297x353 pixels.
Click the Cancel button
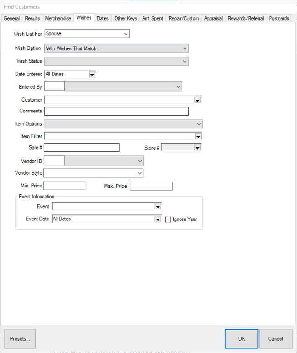click(276, 339)
